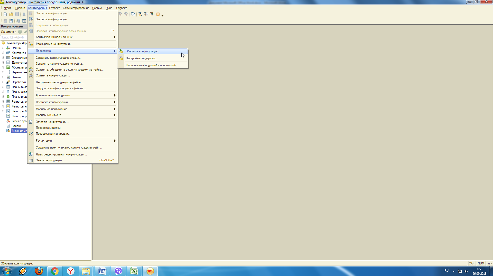Open Firefox from the taskbar

point(39,271)
